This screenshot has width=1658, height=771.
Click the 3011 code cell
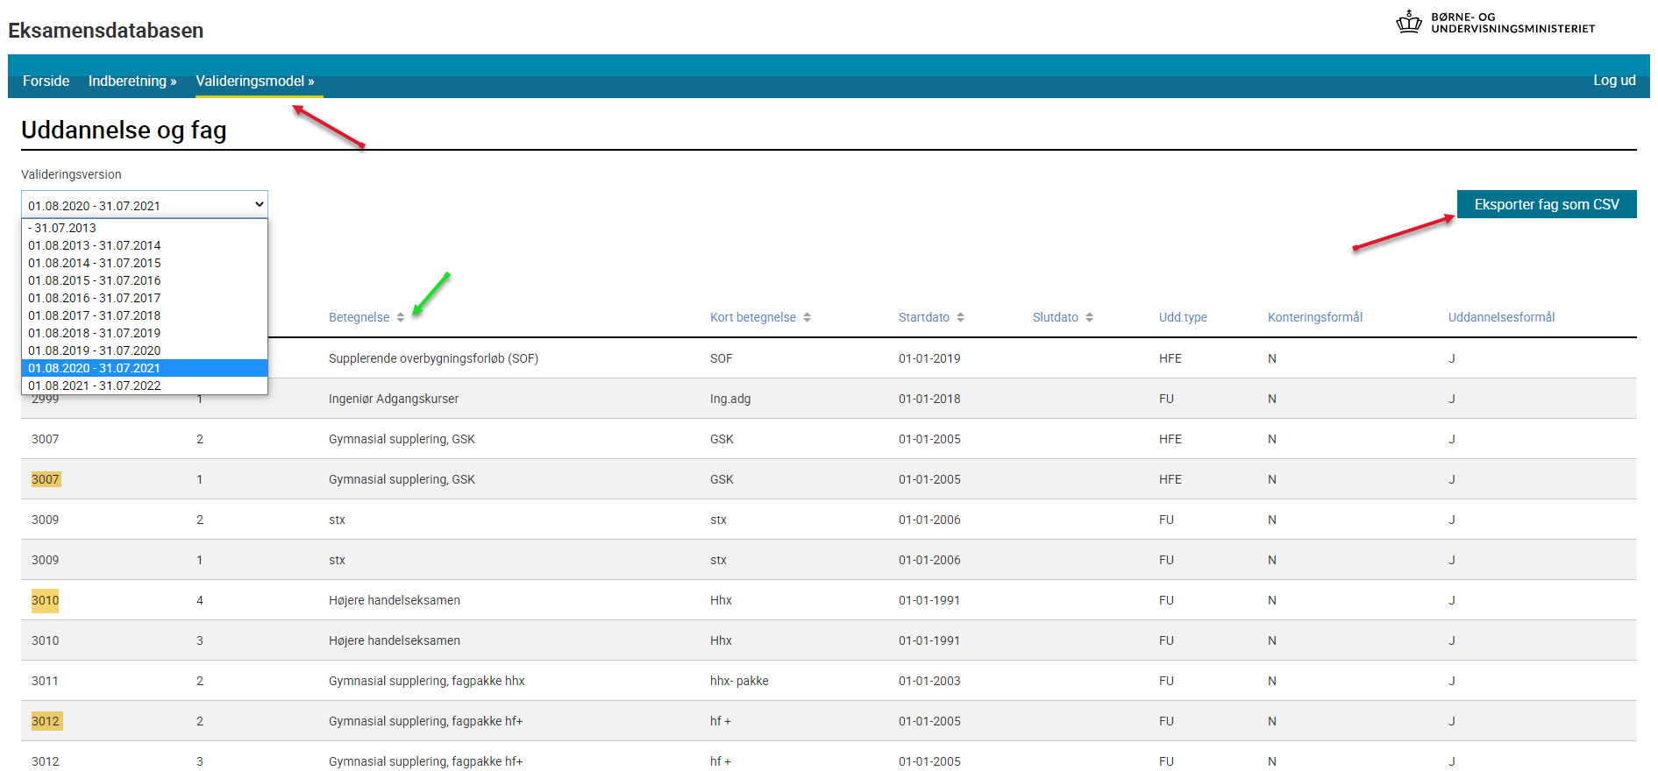click(45, 681)
